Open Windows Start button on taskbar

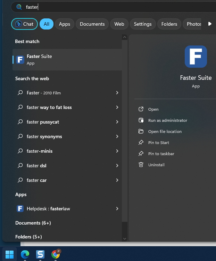click(9, 254)
